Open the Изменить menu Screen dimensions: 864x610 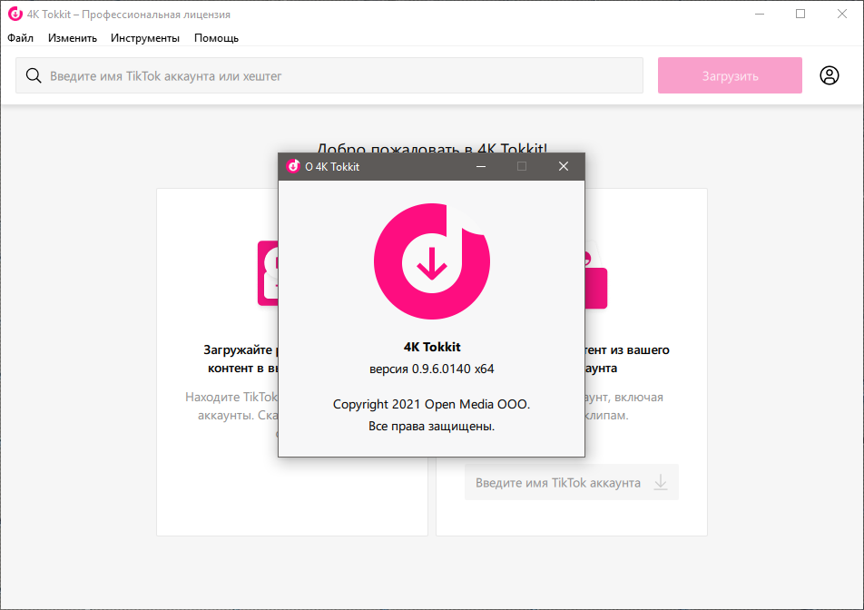[73, 38]
